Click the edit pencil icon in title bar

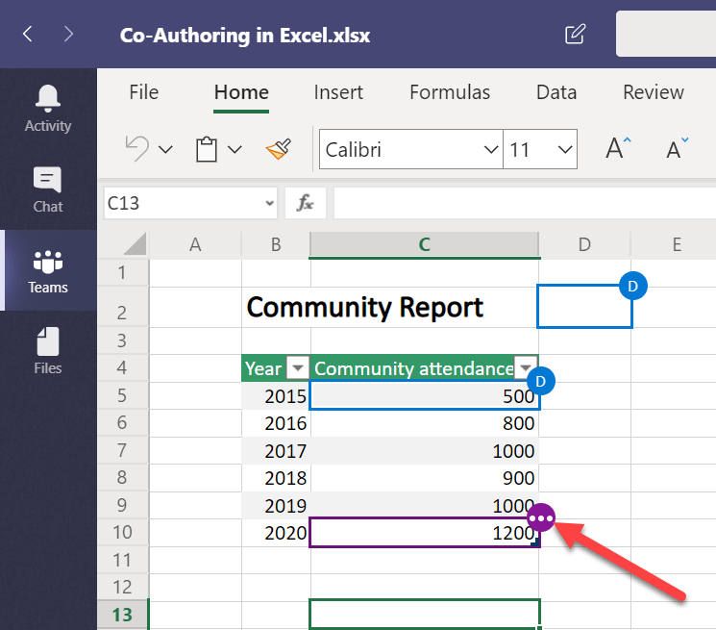pos(575,35)
